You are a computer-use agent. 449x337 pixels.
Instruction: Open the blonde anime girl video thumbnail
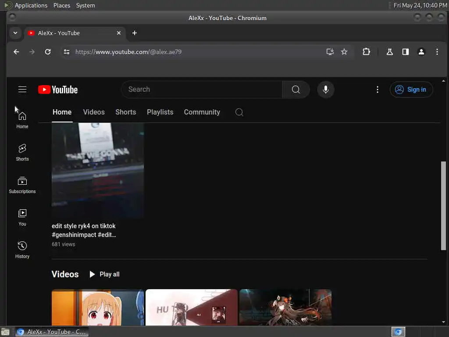click(x=98, y=308)
